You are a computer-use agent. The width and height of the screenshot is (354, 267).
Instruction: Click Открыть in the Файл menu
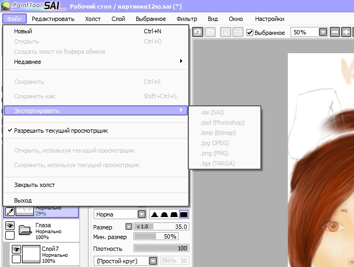(96, 41)
